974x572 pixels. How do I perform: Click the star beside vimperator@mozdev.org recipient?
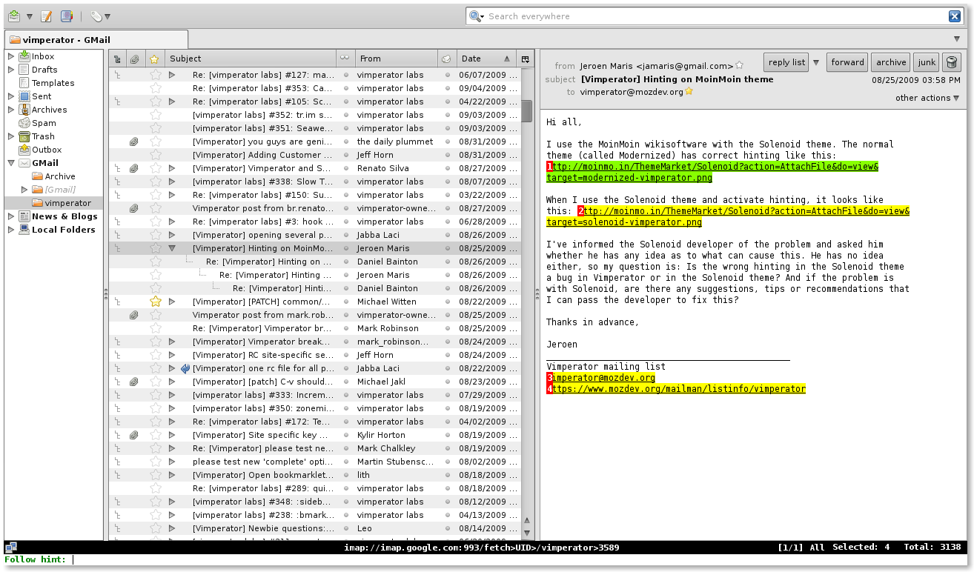pos(689,92)
